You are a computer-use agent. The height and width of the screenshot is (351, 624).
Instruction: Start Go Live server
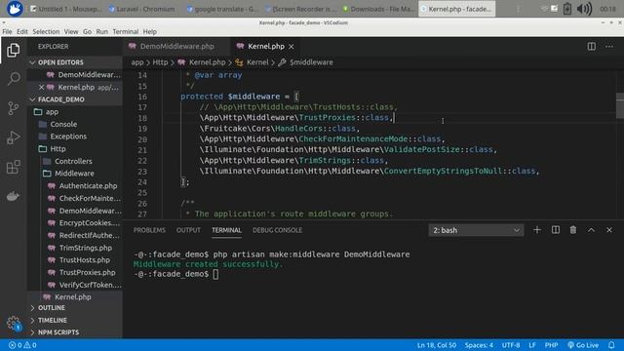point(583,345)
